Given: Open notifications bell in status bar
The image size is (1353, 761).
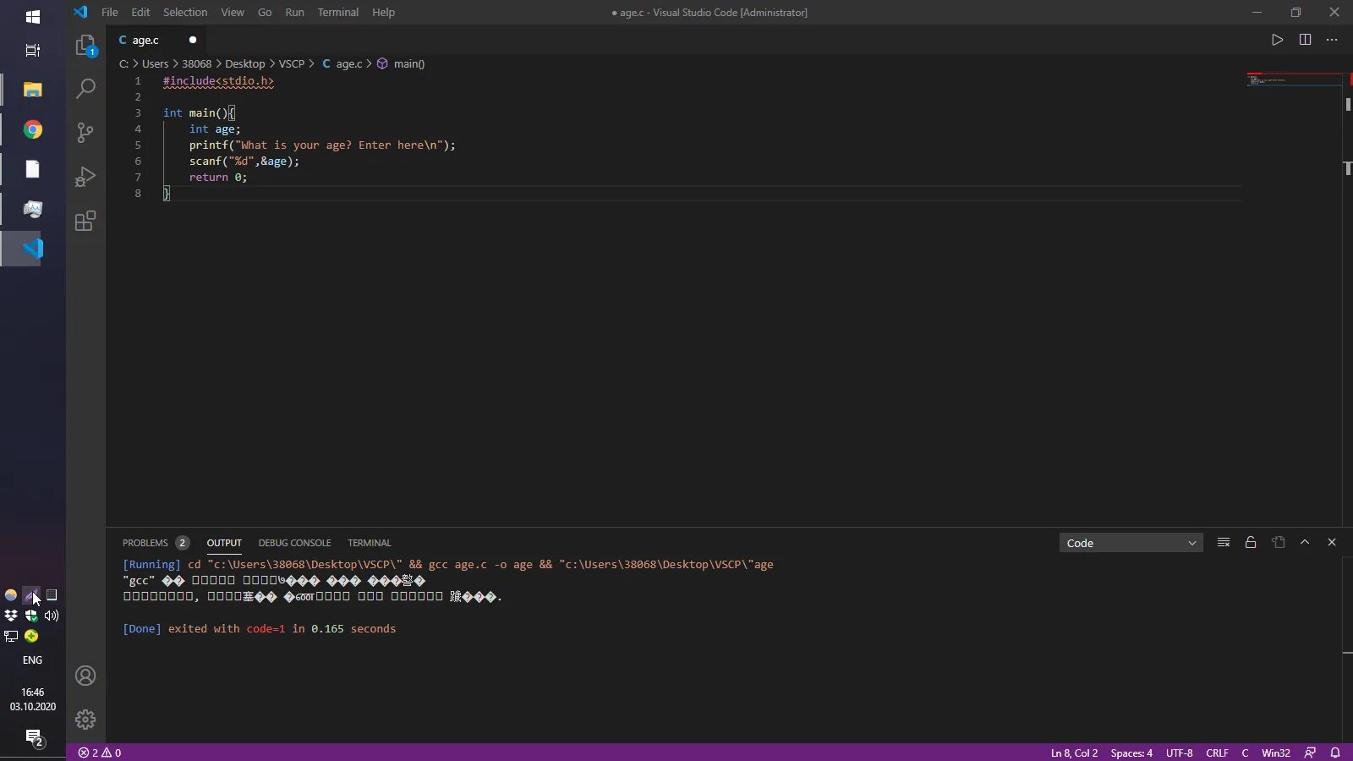Looking at the screenshot, I should pyautogui.click(x=1335, y=753).
